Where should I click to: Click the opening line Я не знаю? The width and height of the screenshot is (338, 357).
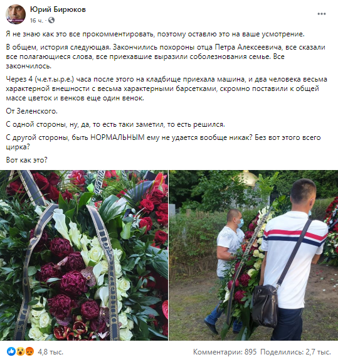[155, 34]
